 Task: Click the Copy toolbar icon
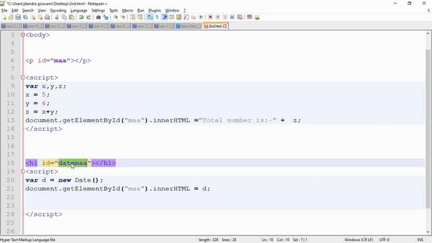point(64,18)
